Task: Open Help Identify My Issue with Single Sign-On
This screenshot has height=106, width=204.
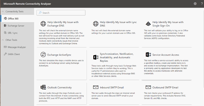Action: tap(168, 24)
